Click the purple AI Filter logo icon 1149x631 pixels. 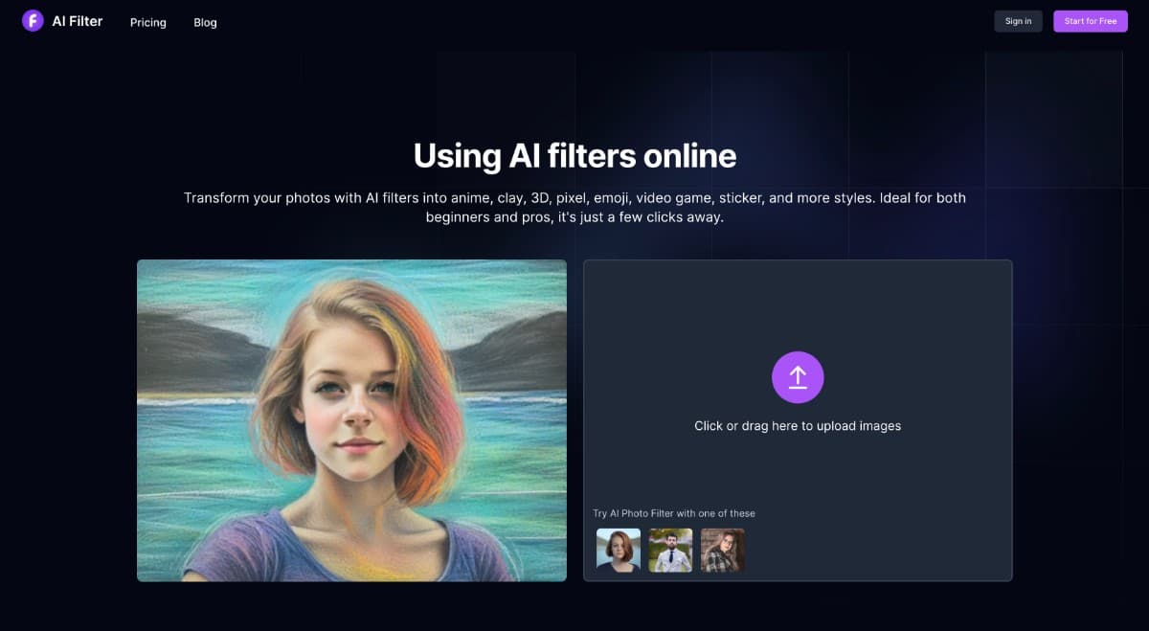tap(33, 21)
